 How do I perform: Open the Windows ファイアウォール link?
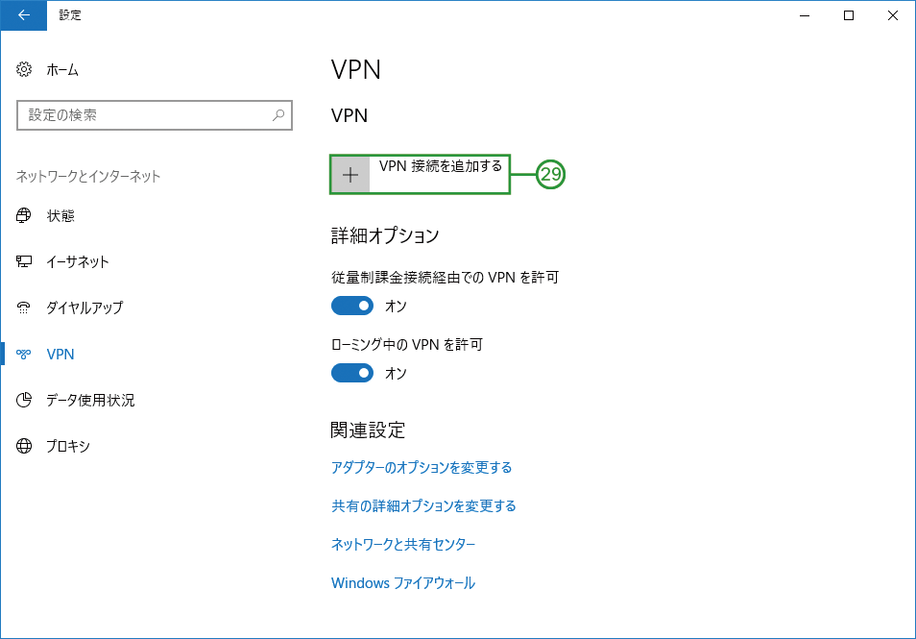coord(403,583)
